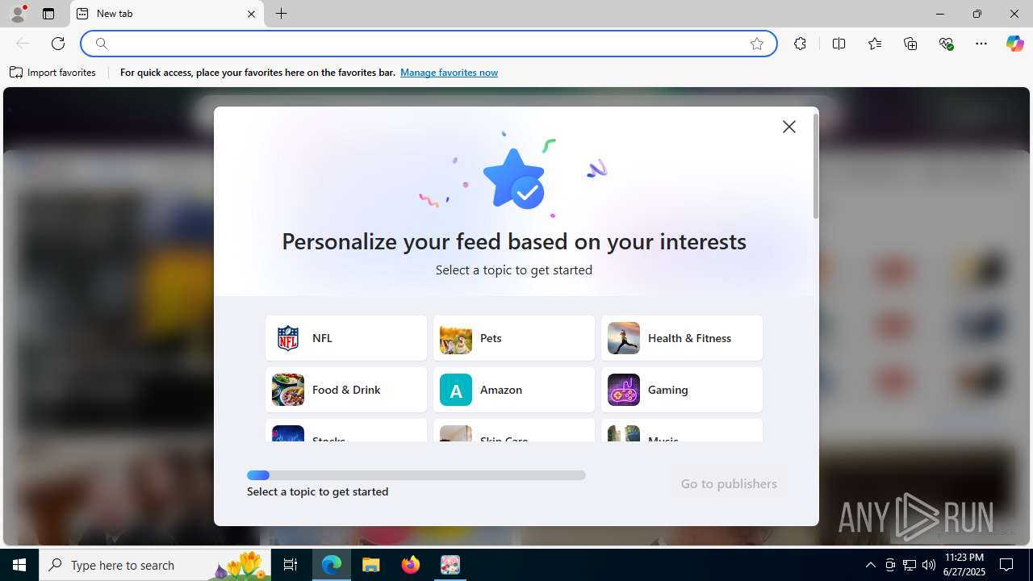Open Microsoft Edge on the taskbar
Screen dimensions: 1033x581
tap(332, 565)
